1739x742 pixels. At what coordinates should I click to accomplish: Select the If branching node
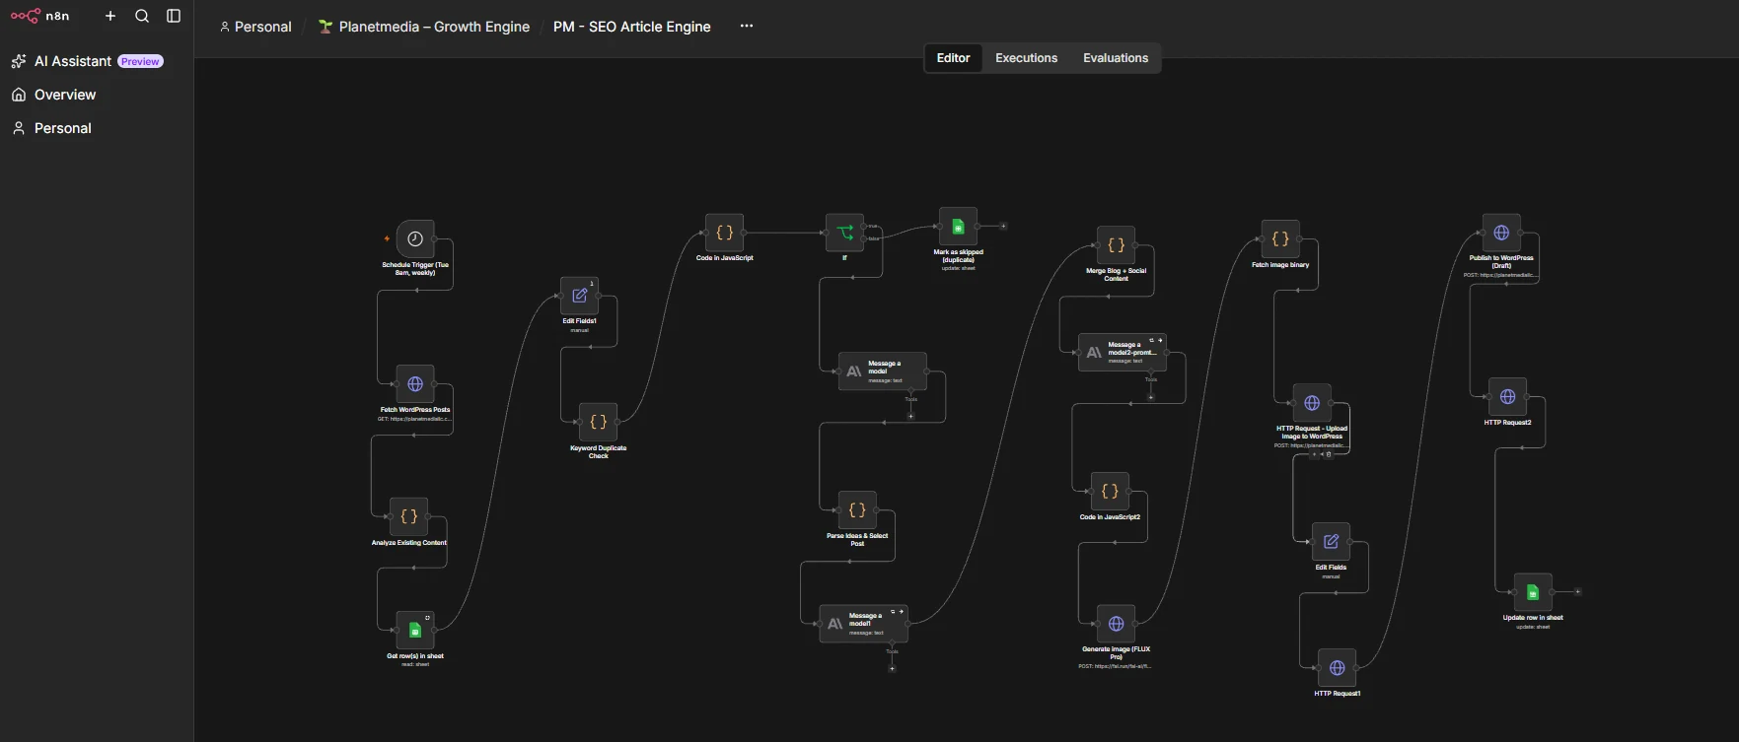pos(845,234)
